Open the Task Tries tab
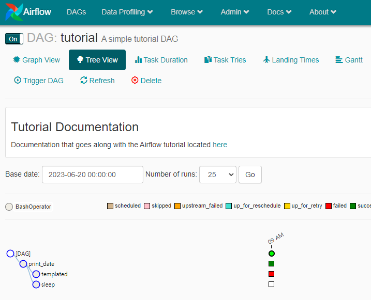The image size is (371, 300). click(225, 60)
